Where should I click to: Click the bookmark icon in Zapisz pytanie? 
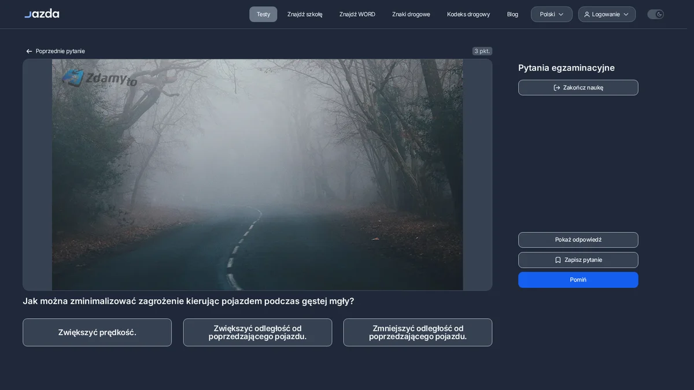[558, 260]
